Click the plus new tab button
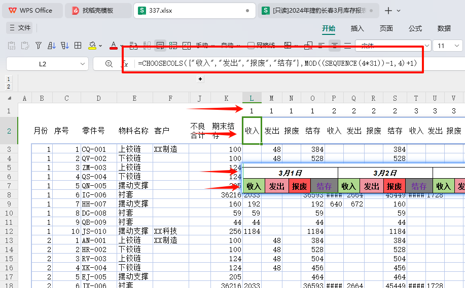Image resolution: width=465 pixels, height=288 pixels. click(388, 11)
